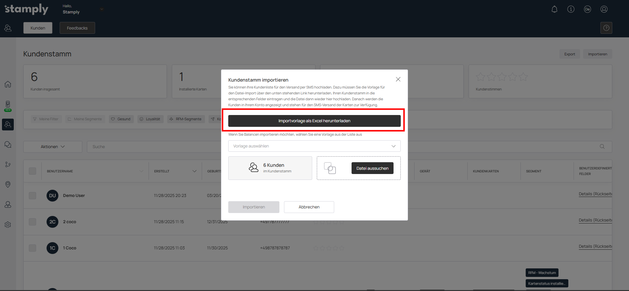Click the info circle icon in header

point(571,9)
